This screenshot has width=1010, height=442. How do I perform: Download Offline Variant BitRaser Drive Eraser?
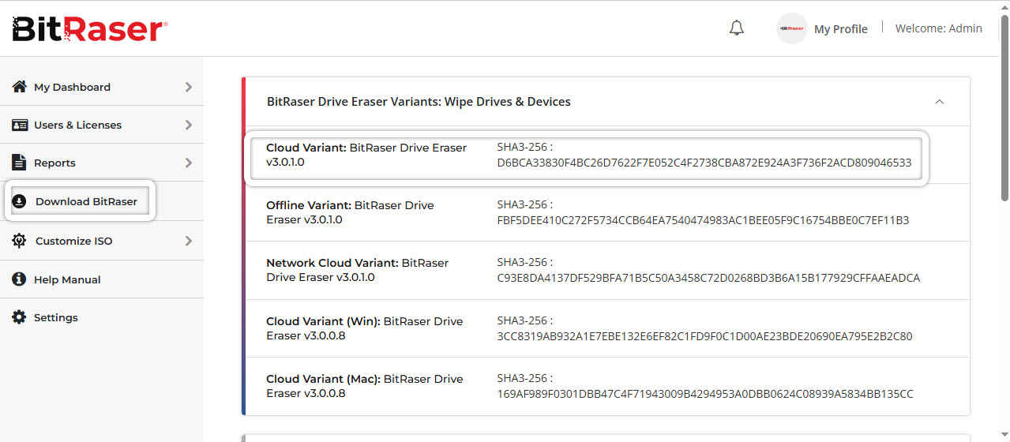[349, 212]
